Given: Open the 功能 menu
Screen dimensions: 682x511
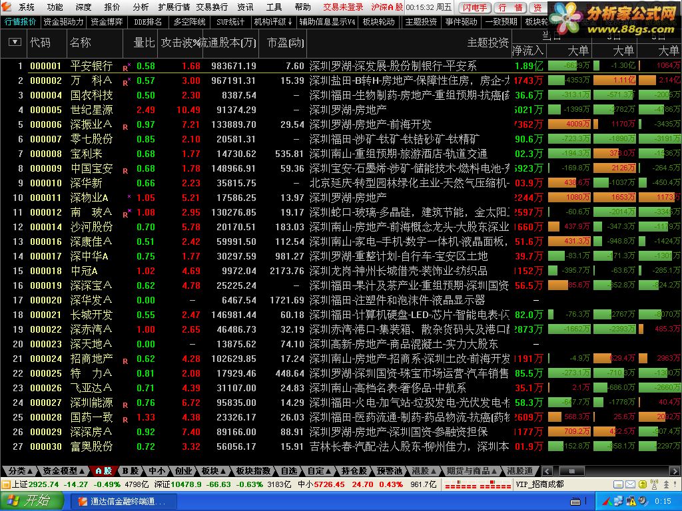Looking at the screenshot, I should pyautogui.click(x=55, y=7).
